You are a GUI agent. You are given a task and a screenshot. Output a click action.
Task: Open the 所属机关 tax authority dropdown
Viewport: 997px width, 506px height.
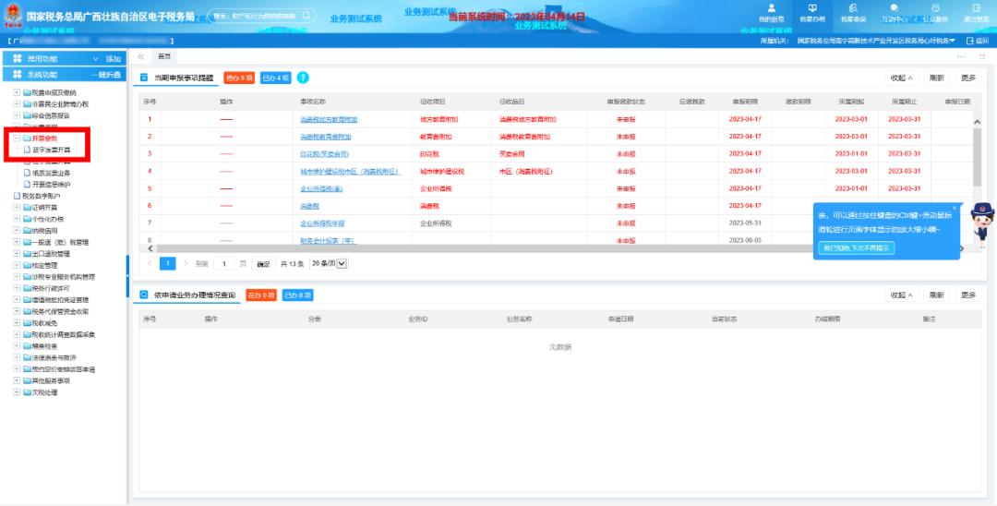click(x=952, y=41)
